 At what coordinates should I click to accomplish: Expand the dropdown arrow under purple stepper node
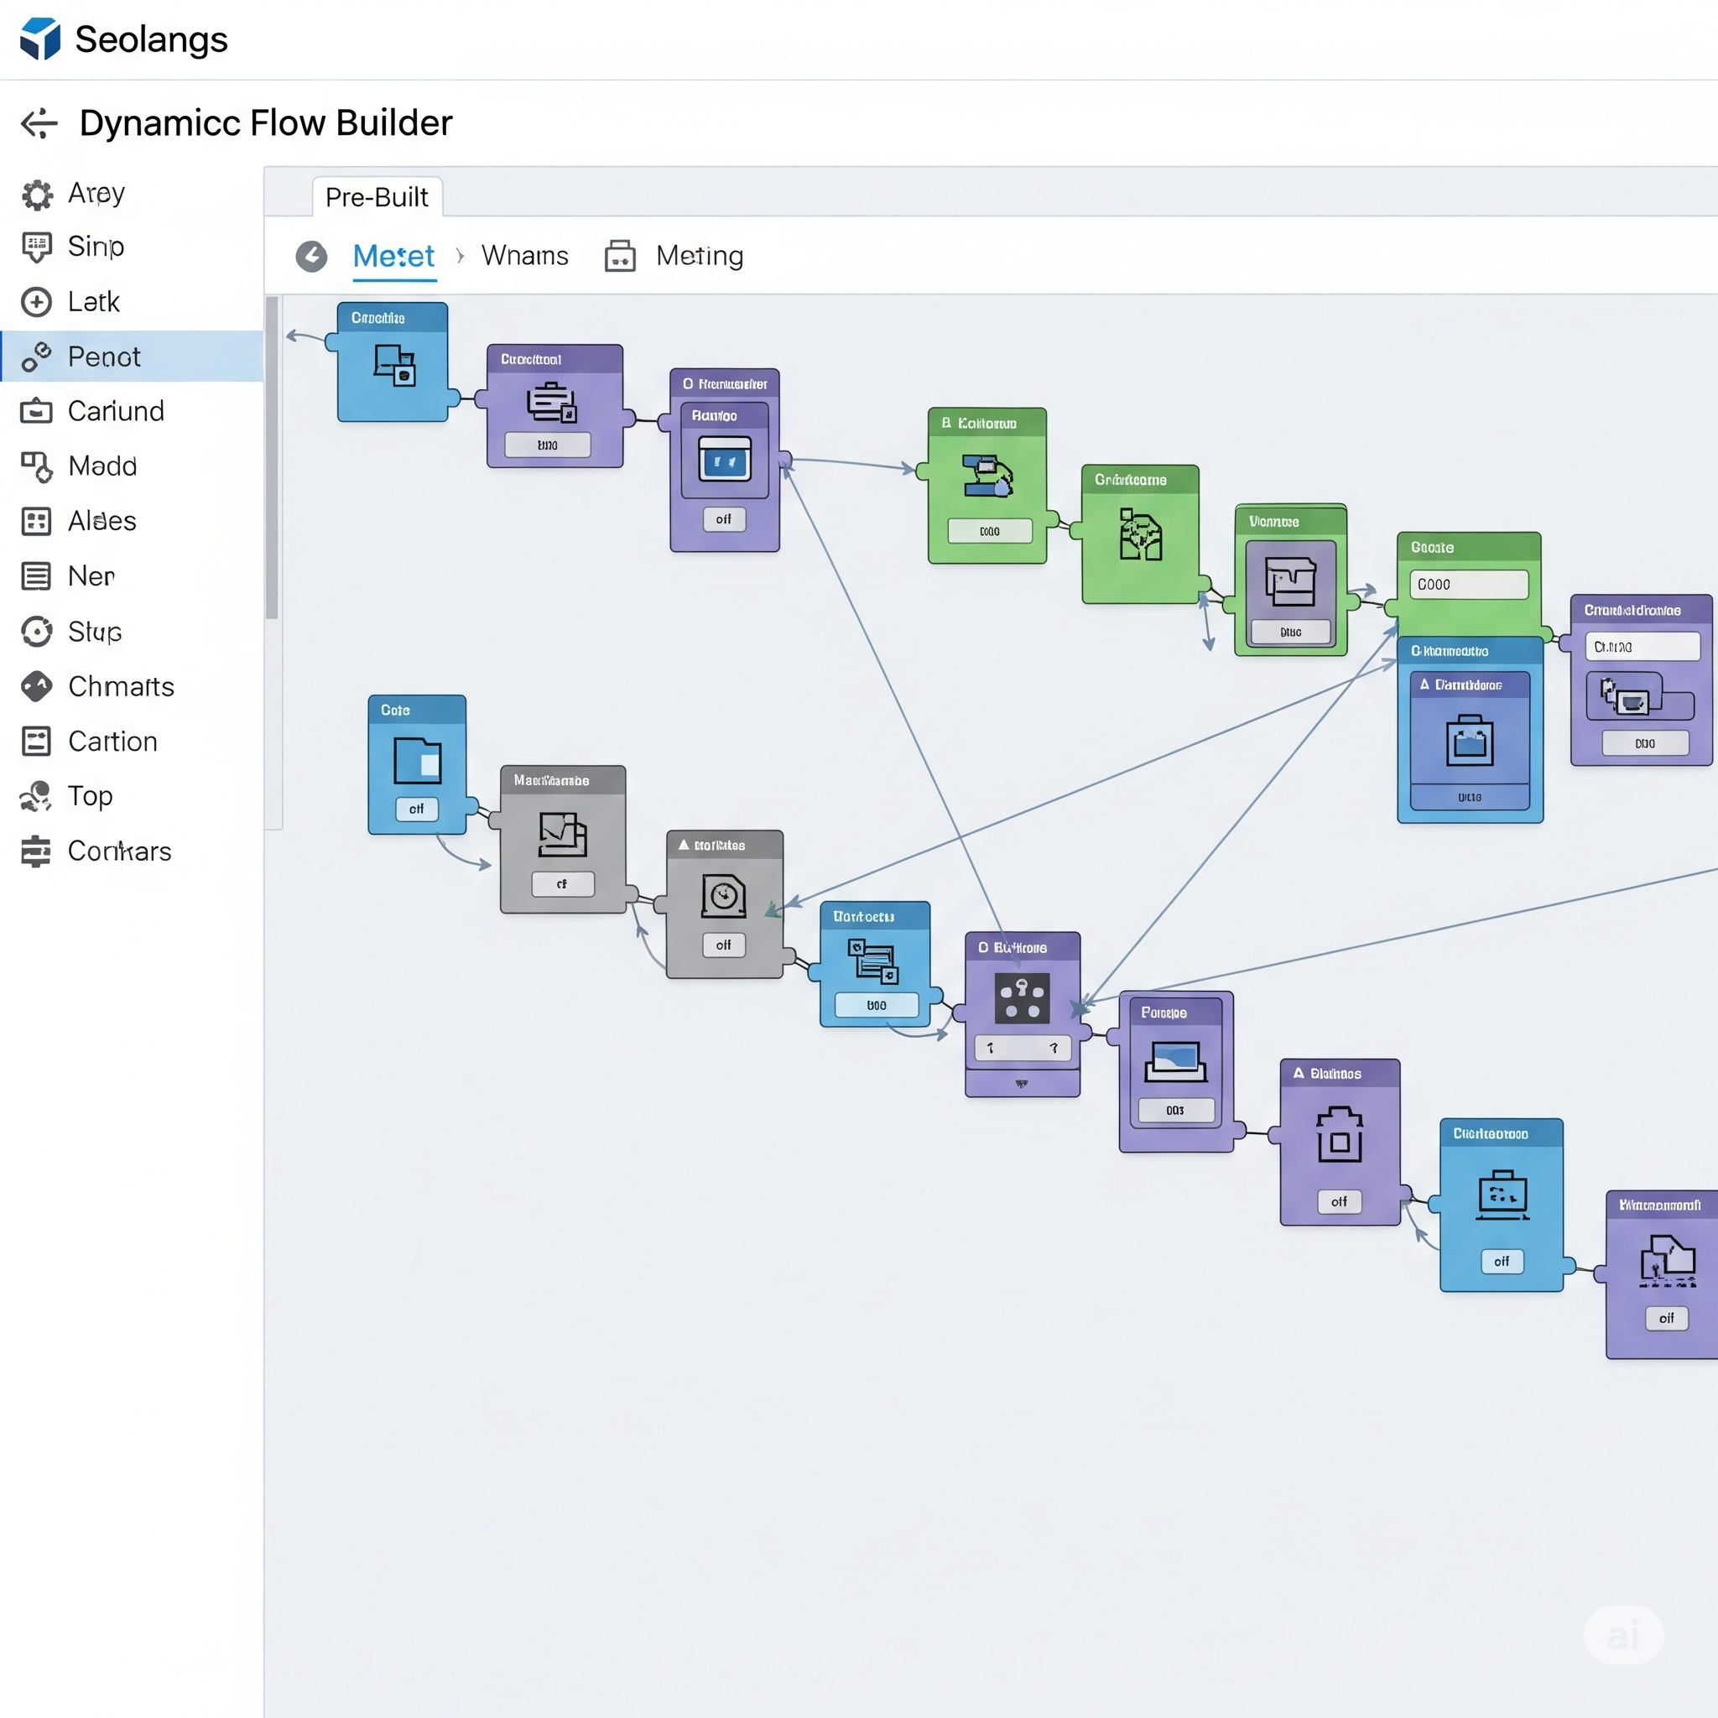pos(1022,1083)
